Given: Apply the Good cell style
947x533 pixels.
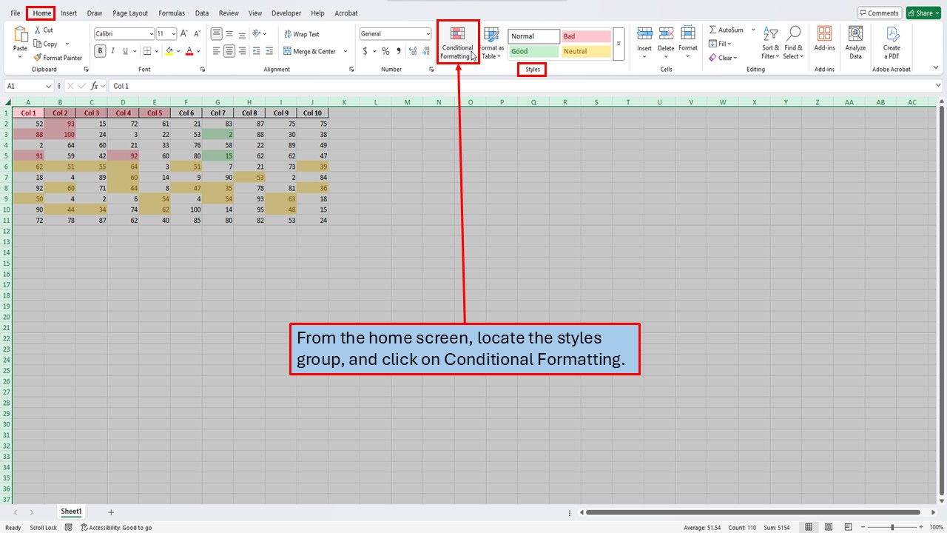Looking at the screenshot, I should 533,51.
